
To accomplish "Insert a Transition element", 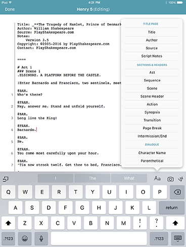I will coord(152,120).
